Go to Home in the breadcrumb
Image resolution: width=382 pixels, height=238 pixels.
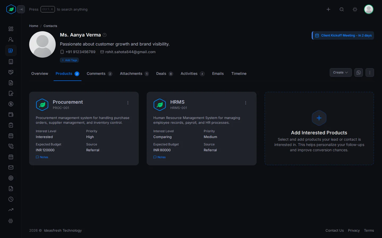pyautogui.click(x=34, y=26)
